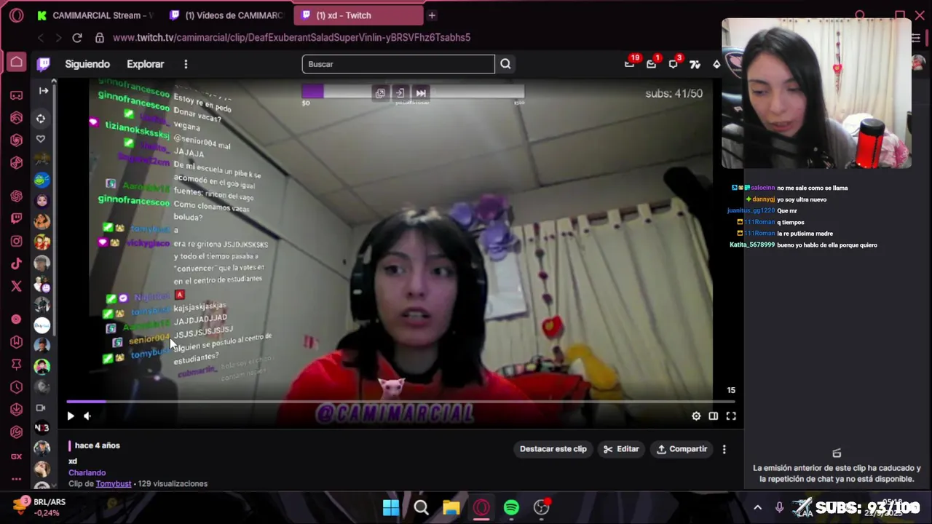Open the Explorar page

[146, 64]
